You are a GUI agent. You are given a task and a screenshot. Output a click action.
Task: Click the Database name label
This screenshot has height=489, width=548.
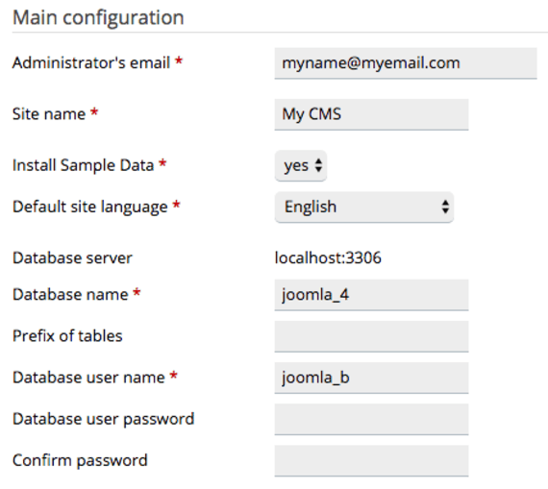click(70, 294)
